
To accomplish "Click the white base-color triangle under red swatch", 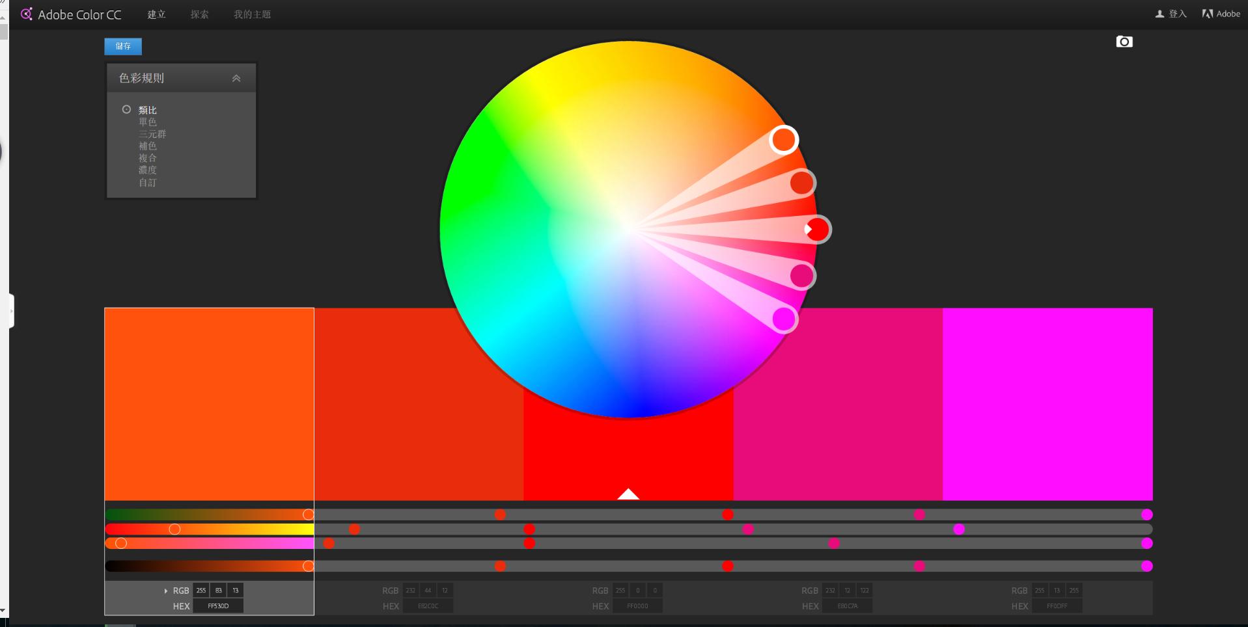I will click(x=628, y=494).
